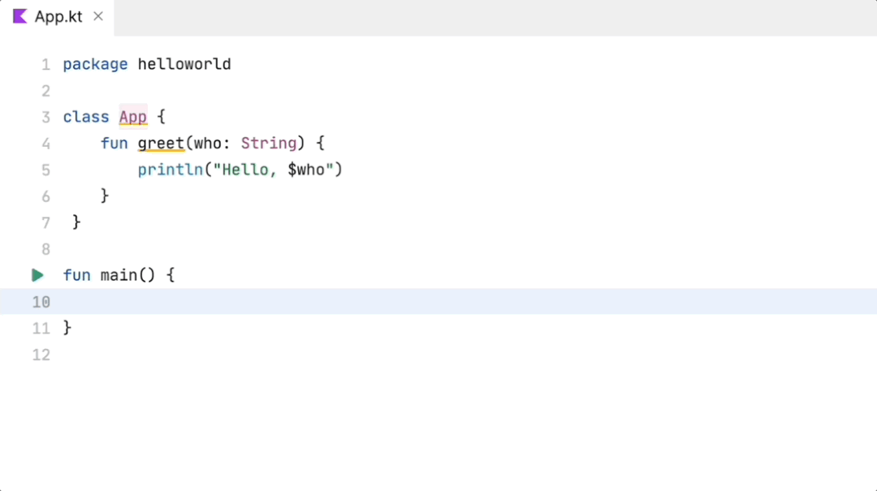Click the underlined App class name

pos(133,117)
